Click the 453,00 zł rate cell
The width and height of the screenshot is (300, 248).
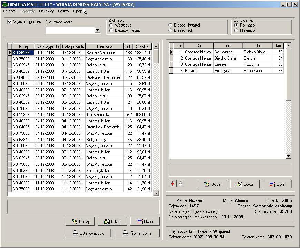(142, 115)
